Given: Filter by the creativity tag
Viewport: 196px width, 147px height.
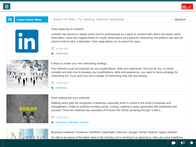Looking at the screenshot, I should pos(84,122).
